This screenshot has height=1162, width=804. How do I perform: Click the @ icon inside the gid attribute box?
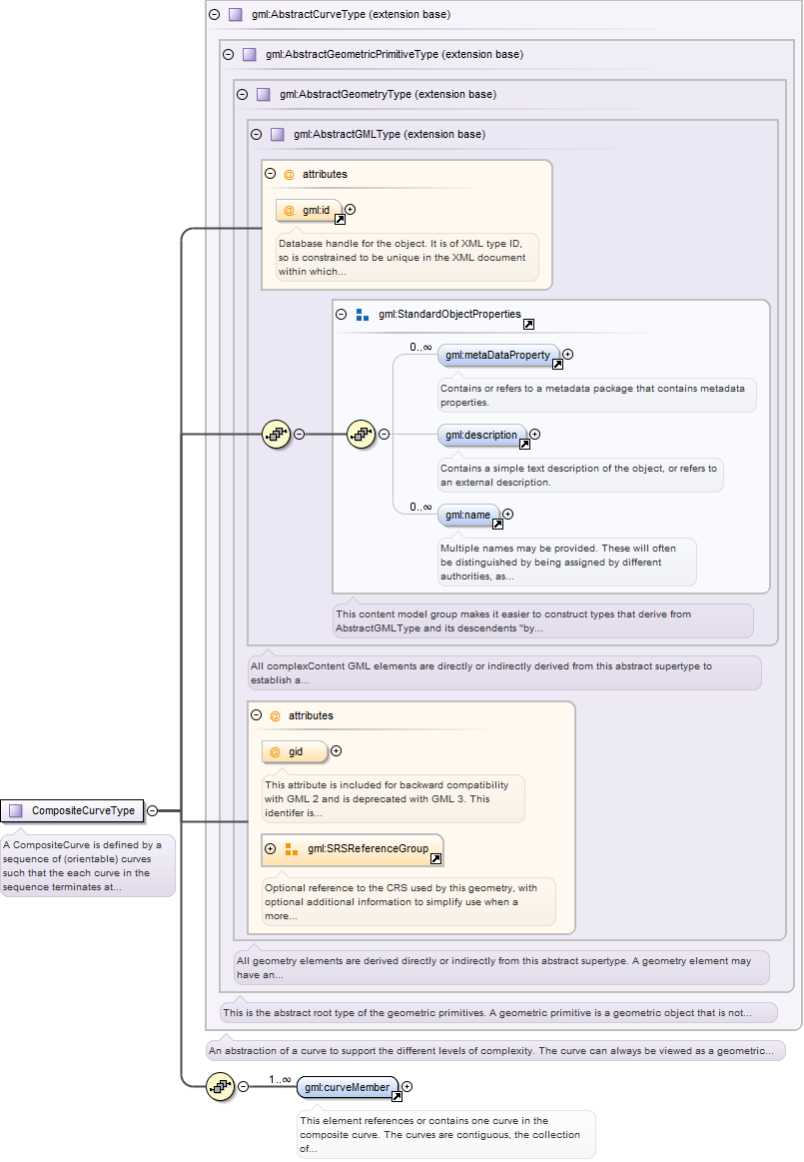[x=275, y=751]
